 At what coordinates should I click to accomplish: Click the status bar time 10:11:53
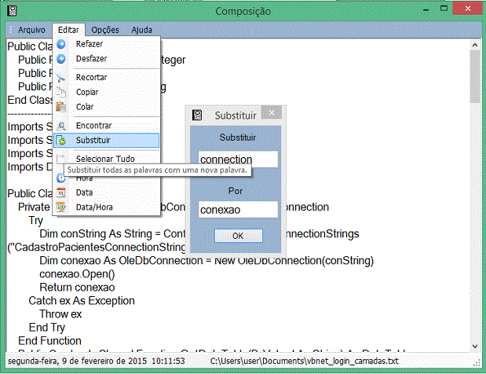168,361
